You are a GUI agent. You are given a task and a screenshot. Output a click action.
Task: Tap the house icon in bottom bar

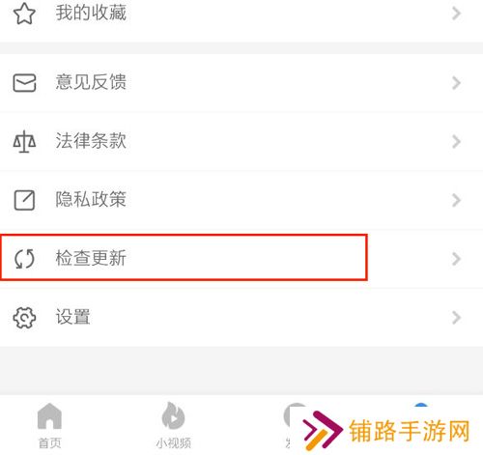(x=49, y=415)
